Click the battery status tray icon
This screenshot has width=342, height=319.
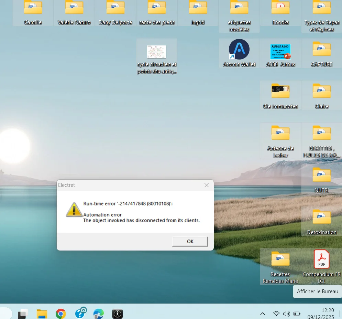(297, 313)
